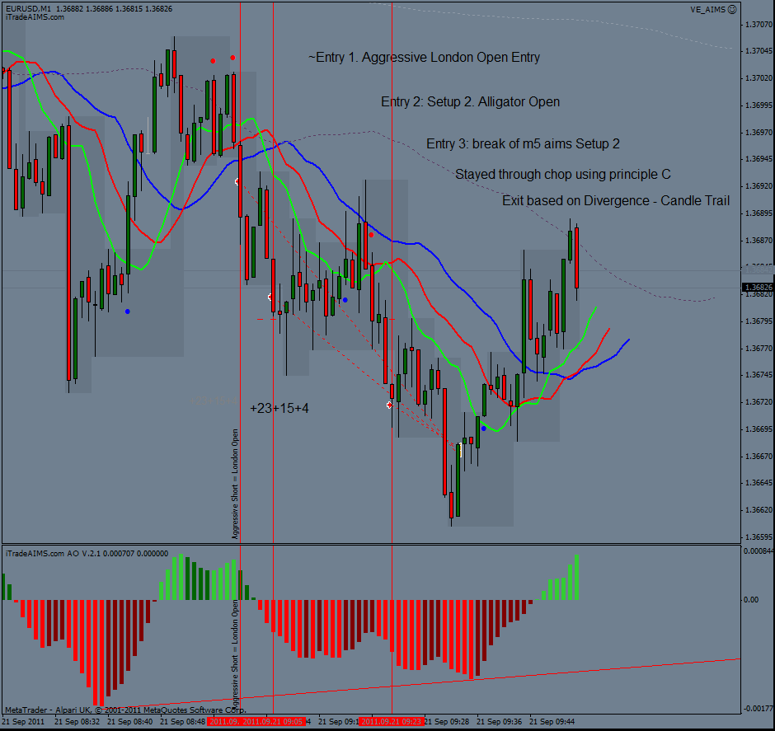Click the 1.36770 price scale value
Screen dimensions: 775x731
point(759,349)
